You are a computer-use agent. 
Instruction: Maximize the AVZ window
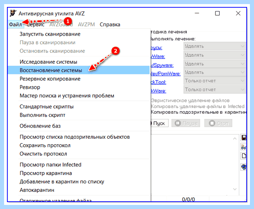click(217, 13)
